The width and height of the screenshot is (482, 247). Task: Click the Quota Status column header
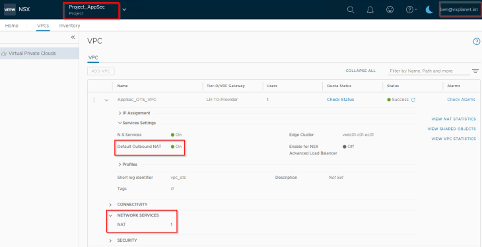339,86
